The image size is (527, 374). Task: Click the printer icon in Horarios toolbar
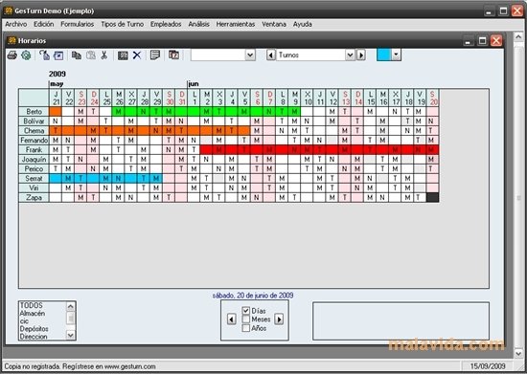point(12,55)
